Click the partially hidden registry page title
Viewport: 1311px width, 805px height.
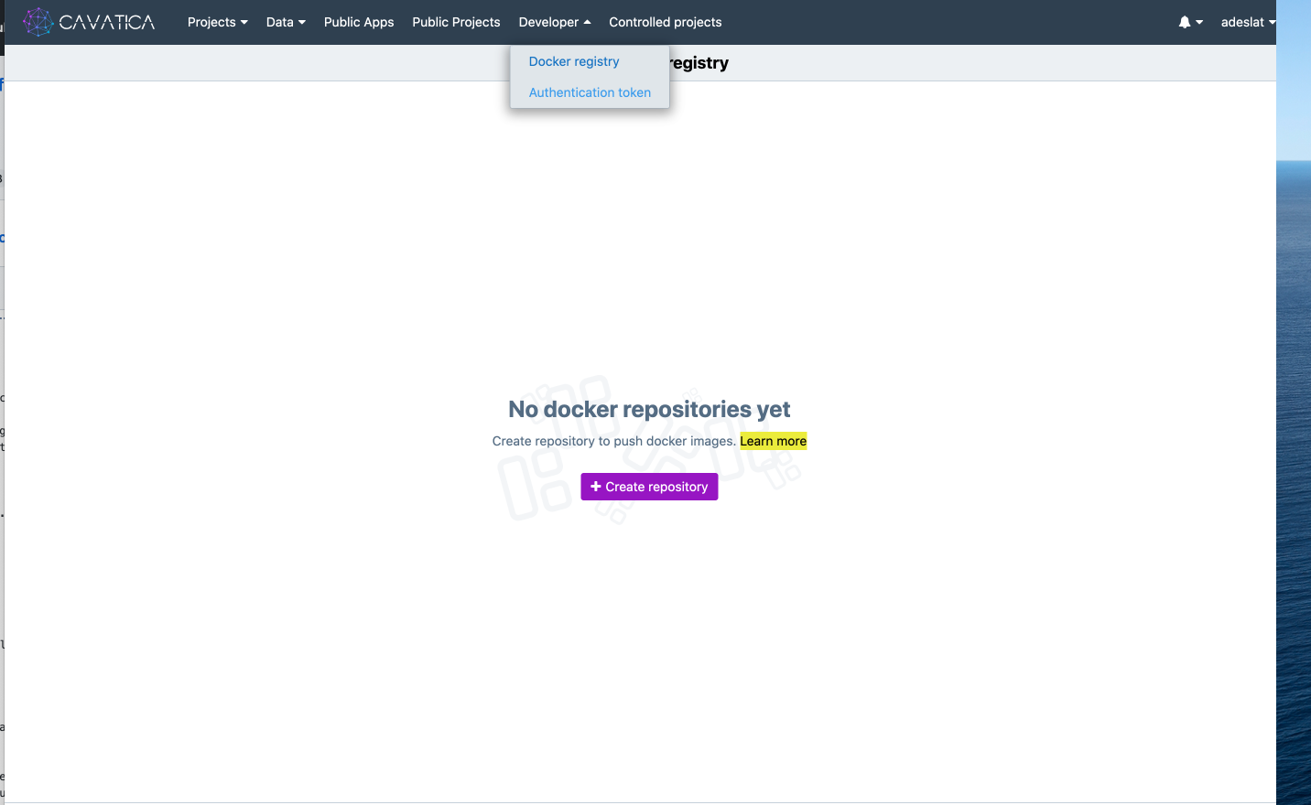click(699, 63)
